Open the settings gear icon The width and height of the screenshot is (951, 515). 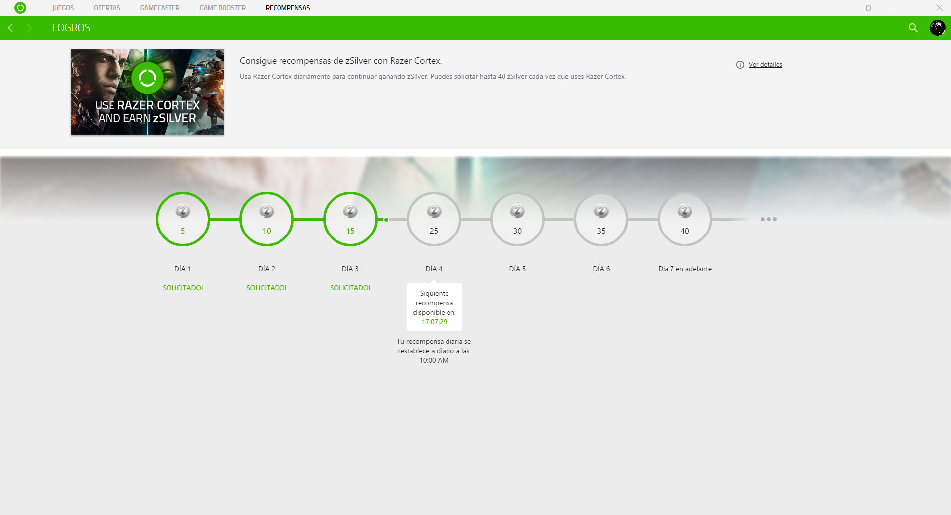tap(868, 8)
